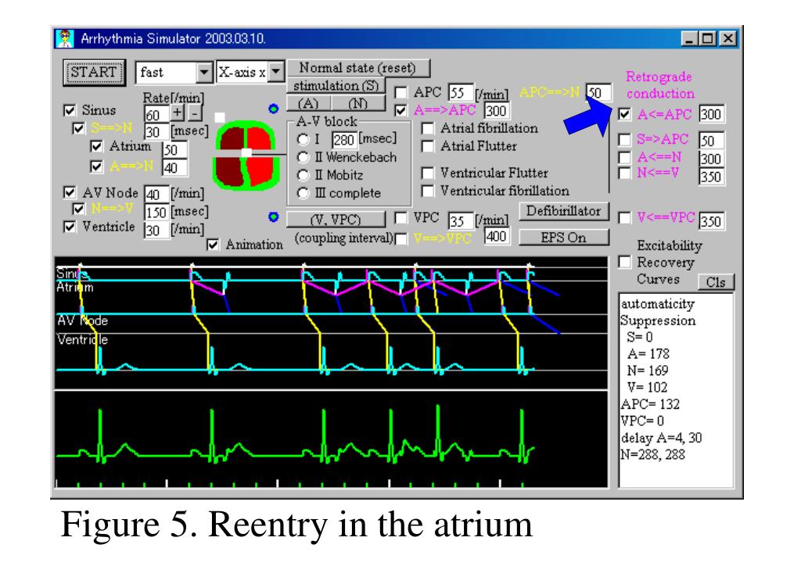Screen dimensions: 801x566
Task: Enable the V==>VPC checkbox
Action: pos(401,239)
